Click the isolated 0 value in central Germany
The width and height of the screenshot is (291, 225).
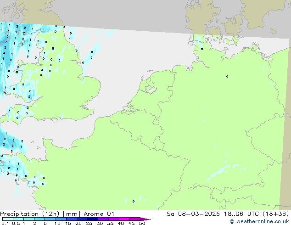click(x=227, y=76)
